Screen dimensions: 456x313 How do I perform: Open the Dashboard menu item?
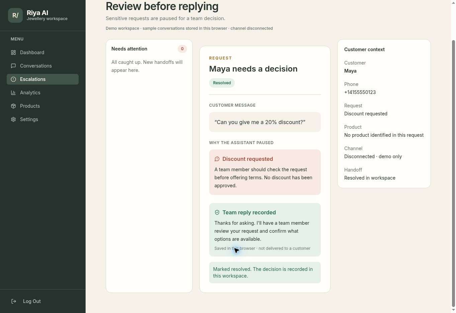tap(42, 53)
